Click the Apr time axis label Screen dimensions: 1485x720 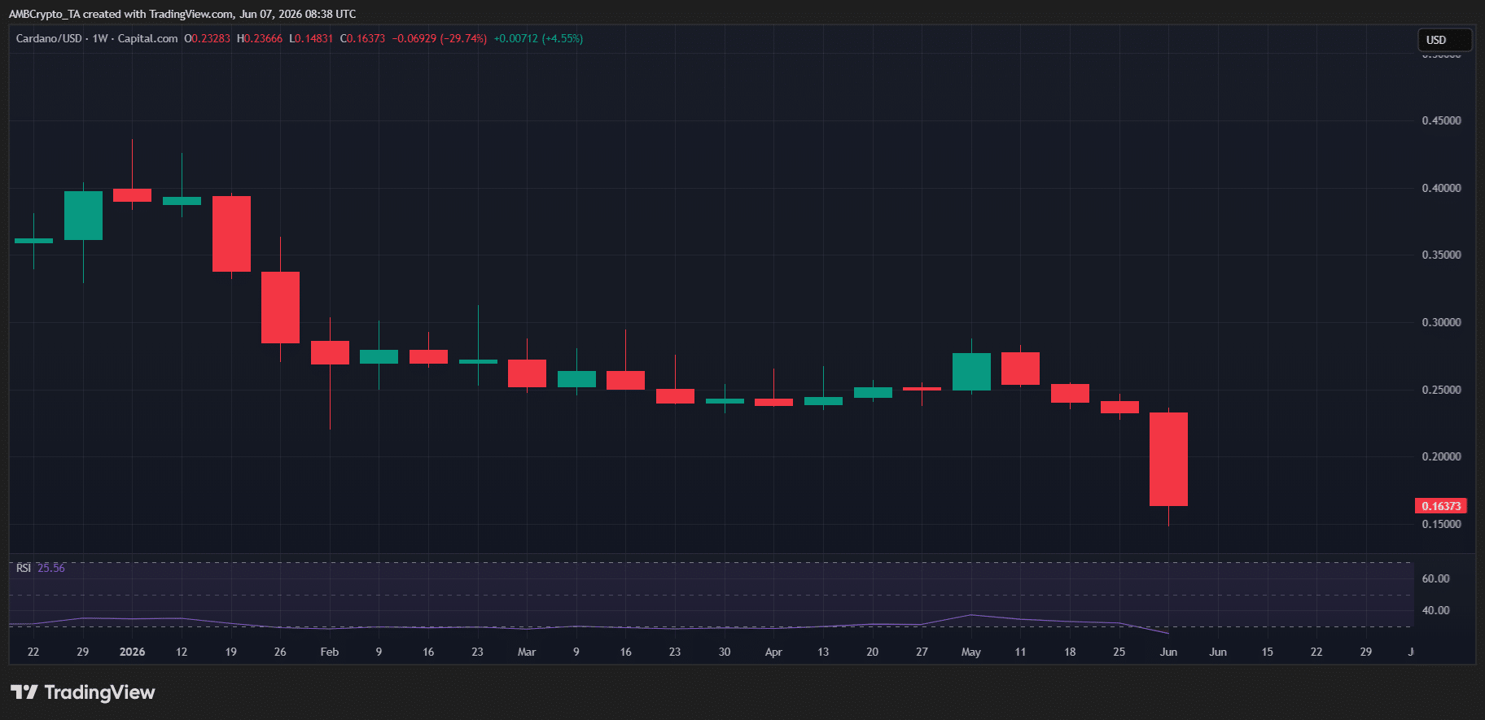coord(773,652)
